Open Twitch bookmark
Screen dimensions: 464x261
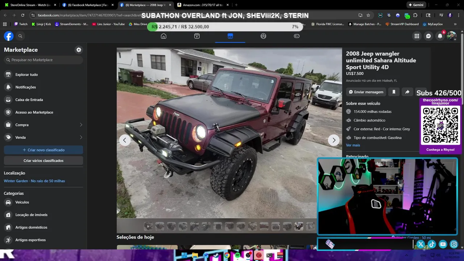click(21, 24)
